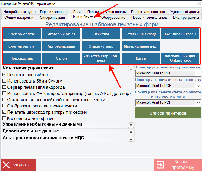202x171 pixels.
Task: Close the settings window with X
Action: pyautogui.click(x=199, y=4)
